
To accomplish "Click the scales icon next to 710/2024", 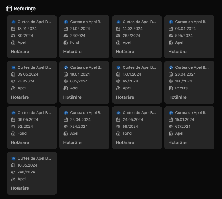I will point(13,81).
